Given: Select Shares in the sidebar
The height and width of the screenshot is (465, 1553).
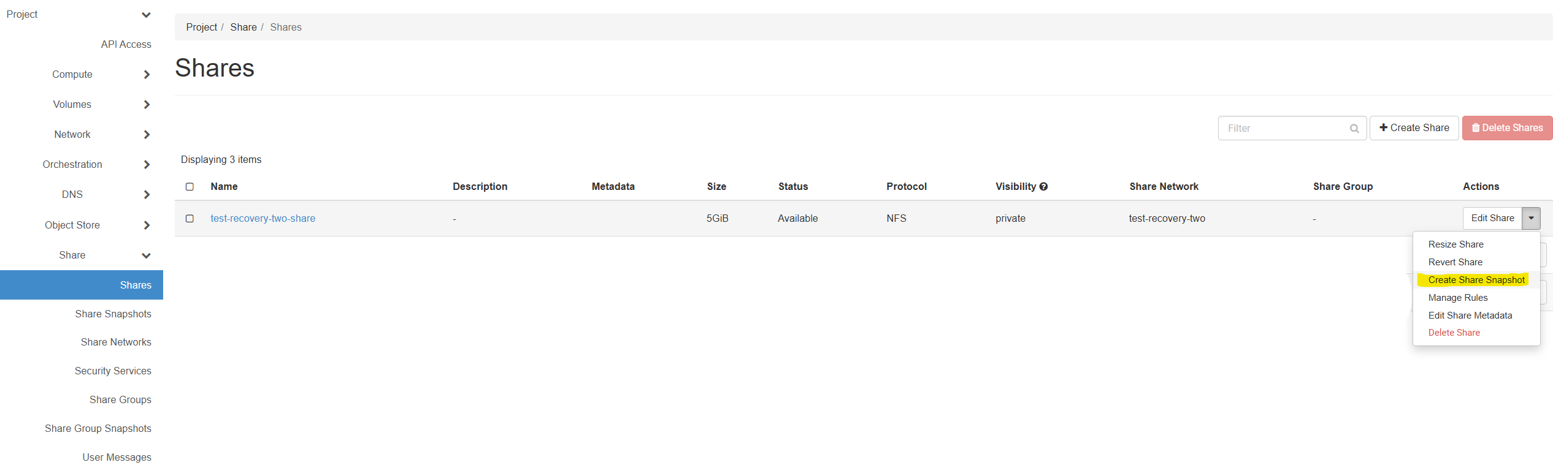Looking at the screenshot, I should tap(82, 285).
